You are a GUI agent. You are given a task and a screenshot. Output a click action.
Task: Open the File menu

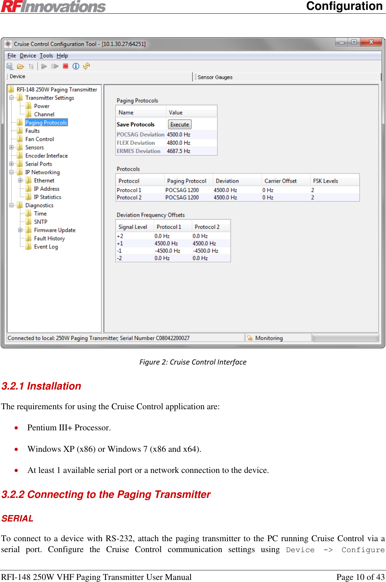click(x=12, y=56)
